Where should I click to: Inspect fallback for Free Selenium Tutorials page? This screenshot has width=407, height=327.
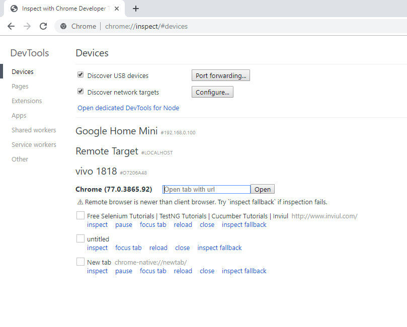tap(244, 225)
